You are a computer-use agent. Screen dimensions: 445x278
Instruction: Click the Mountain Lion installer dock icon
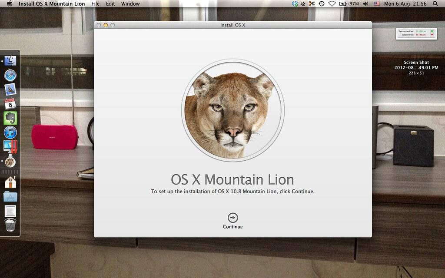pyautogui.click(x=10, y=162)
